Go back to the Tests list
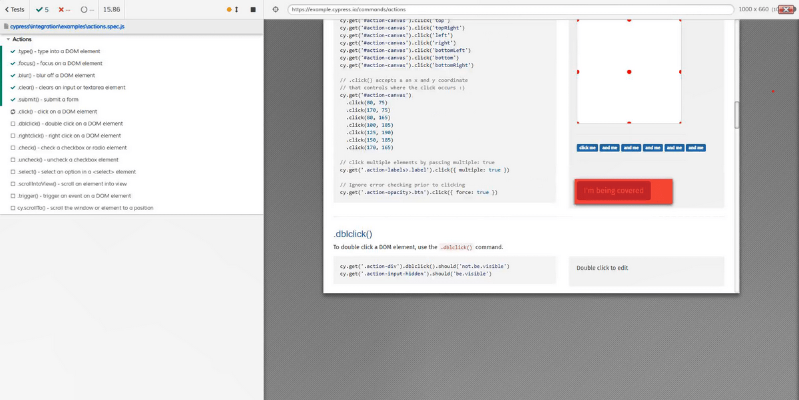This screenshot has width=799, height=400. click(x=14, y=9)
